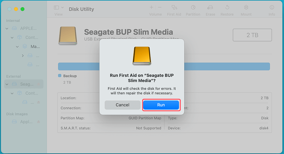This screenshot has height=154, width=284.
Task: Click the Mount toolbar icon
Action: click(246, 8)
